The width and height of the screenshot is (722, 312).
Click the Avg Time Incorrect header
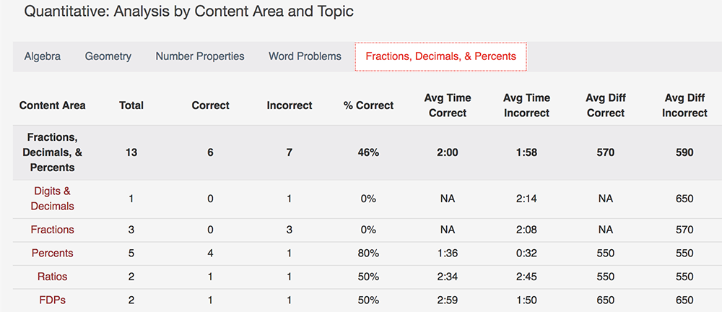527,105
